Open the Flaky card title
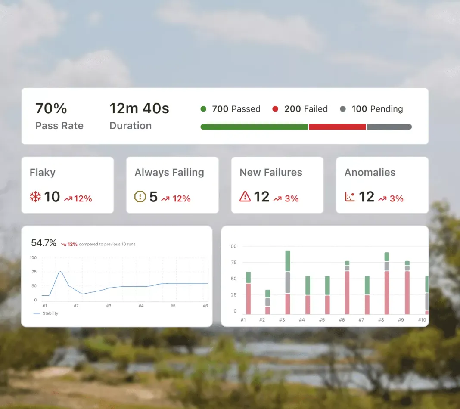 tap(43, 172)
